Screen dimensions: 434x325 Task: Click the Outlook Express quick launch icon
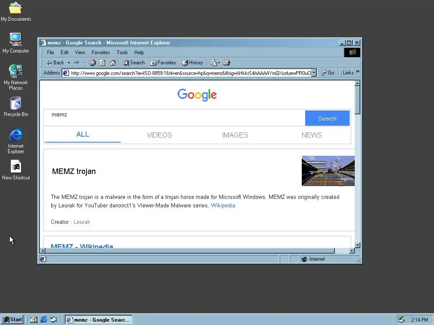point(53,320)
